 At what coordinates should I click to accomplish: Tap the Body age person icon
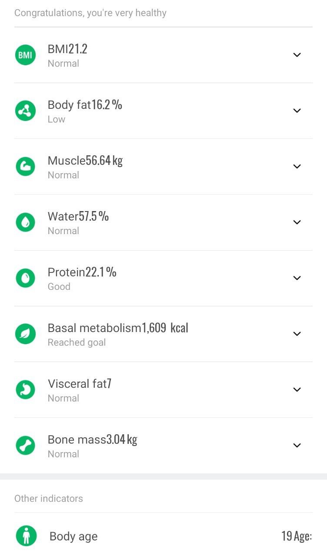[x=26, y=536]
